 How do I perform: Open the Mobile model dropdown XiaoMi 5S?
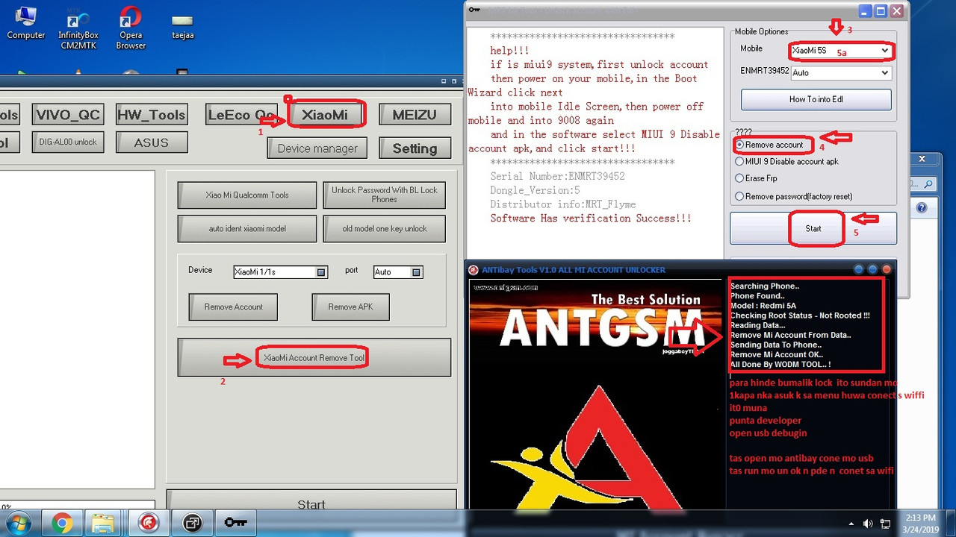coord(840,51)
